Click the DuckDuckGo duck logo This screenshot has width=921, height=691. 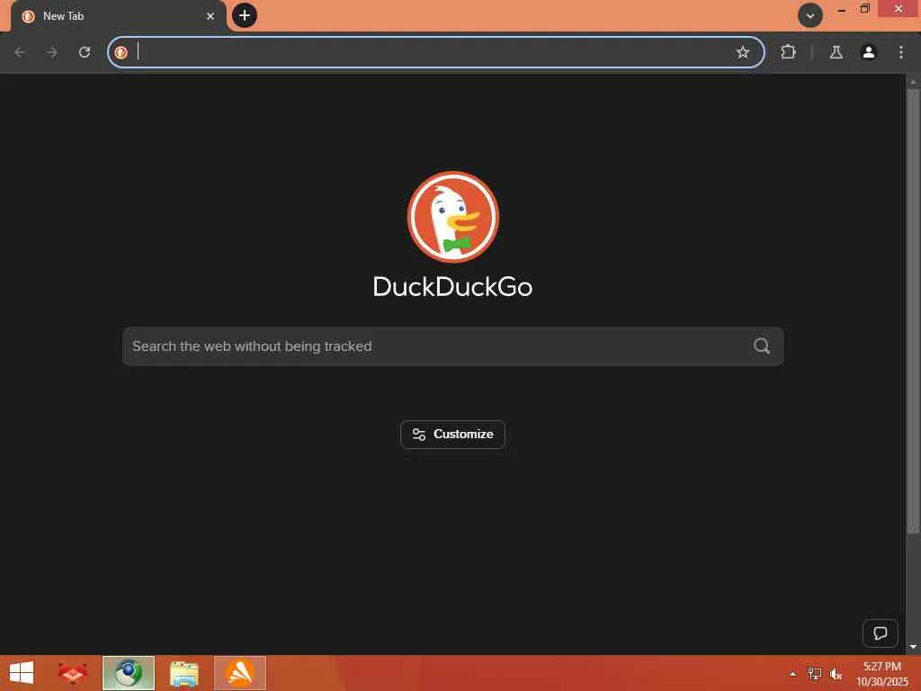pyautogui.click(x=453, y=217)
